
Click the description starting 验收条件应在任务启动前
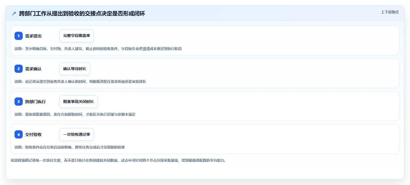pos(70,147)
